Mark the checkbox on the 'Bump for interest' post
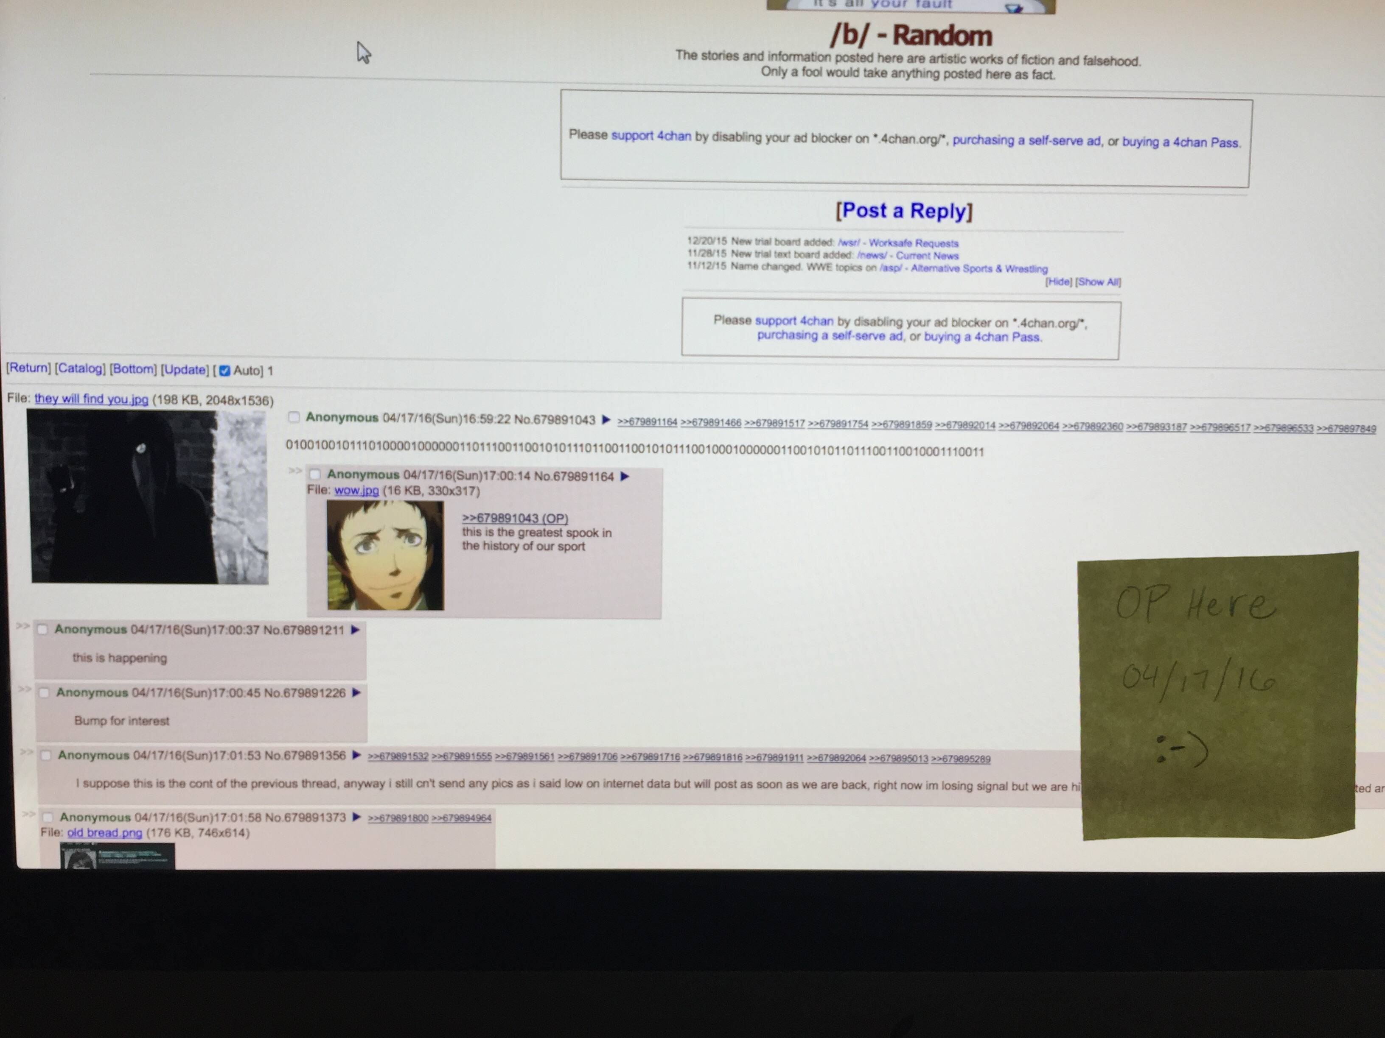Image resolution: width=1385 pixels, height=1038 pixels. (44, 692)
